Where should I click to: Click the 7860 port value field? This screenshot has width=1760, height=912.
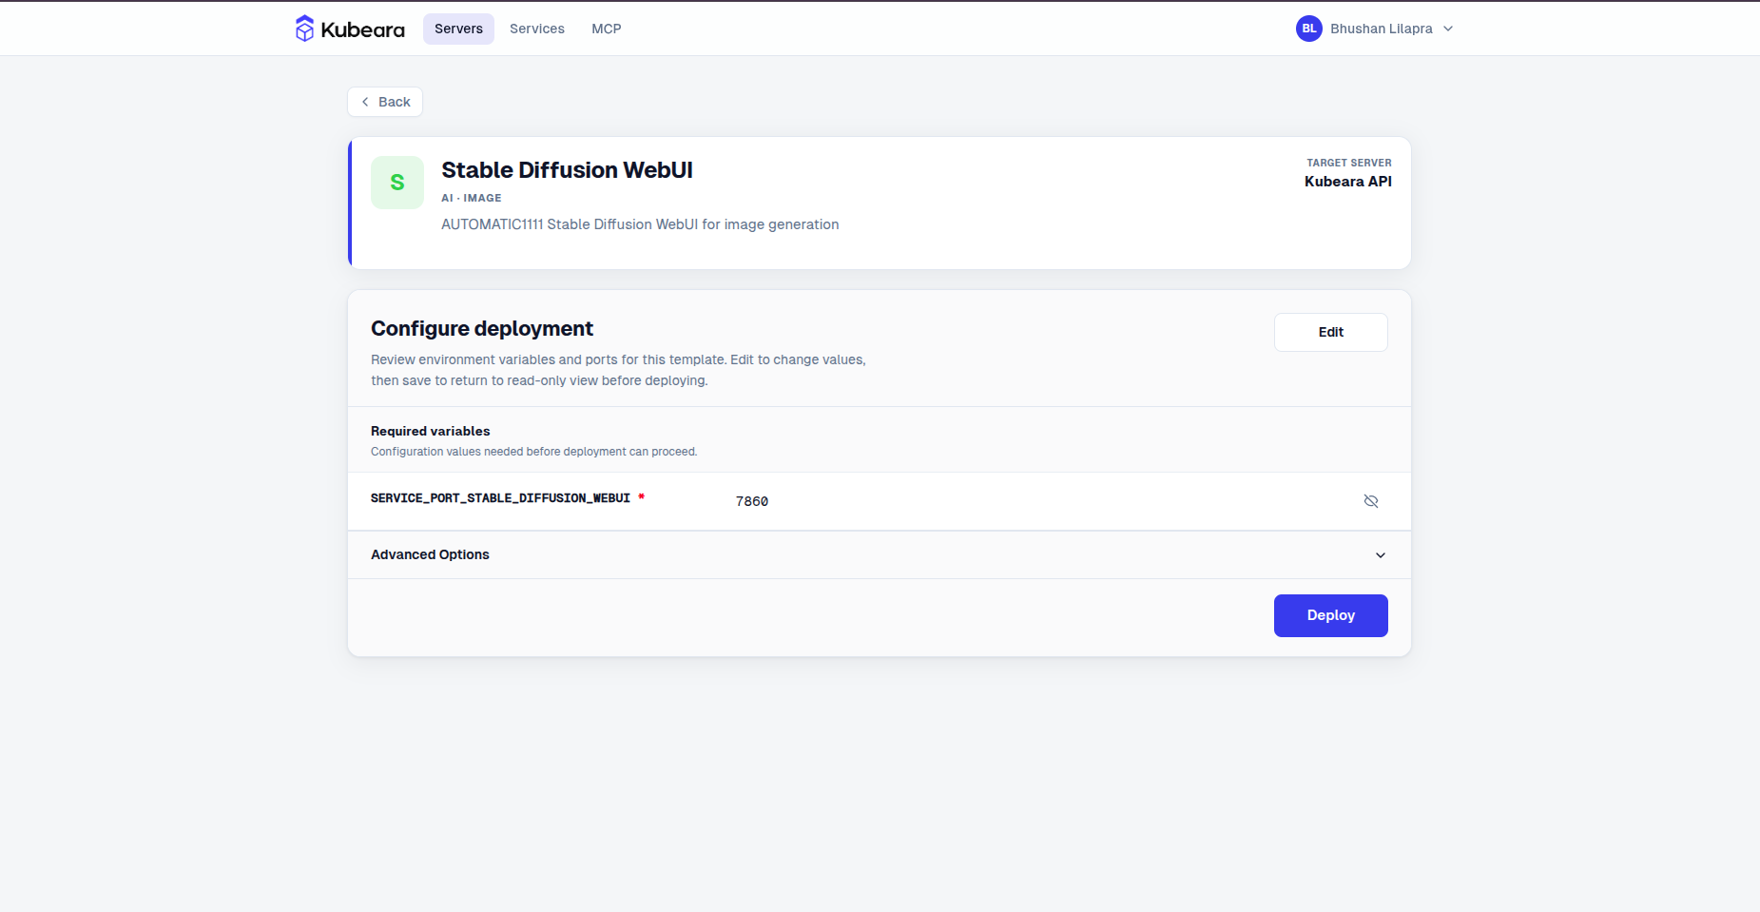click(752, 501)
